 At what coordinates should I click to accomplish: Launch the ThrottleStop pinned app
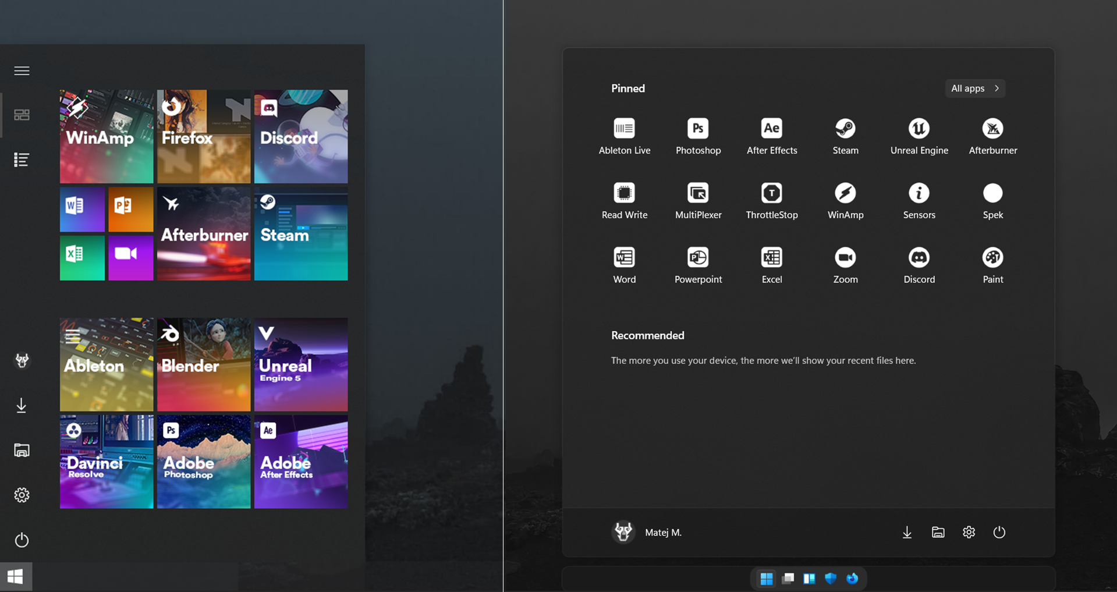(771, 199)
